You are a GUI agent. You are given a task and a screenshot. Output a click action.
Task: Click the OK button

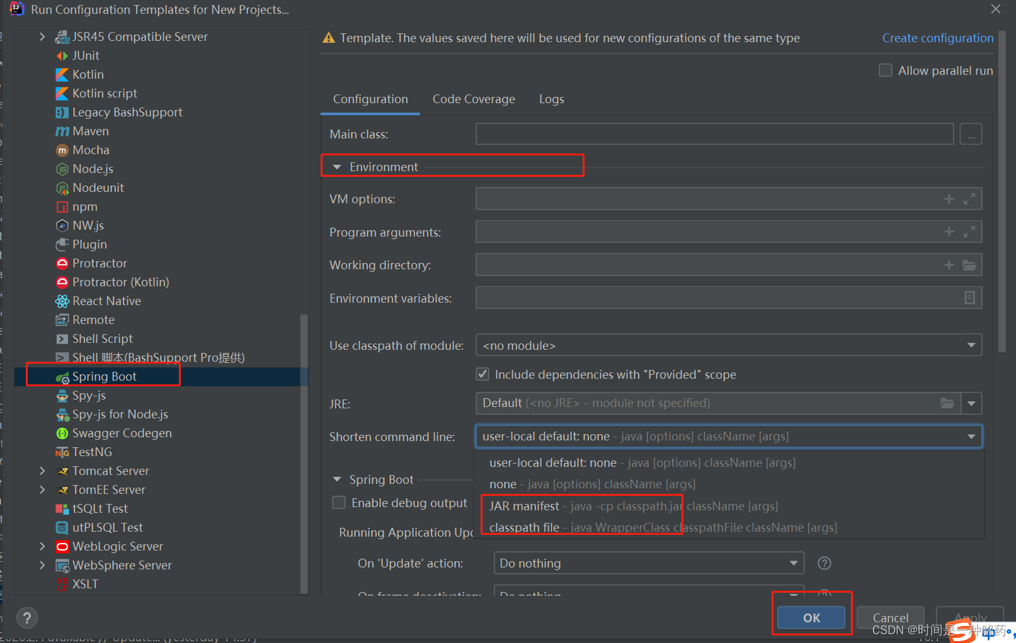click(811, 617)
